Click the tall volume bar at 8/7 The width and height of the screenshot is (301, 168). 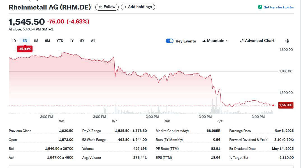pos(115,108)
